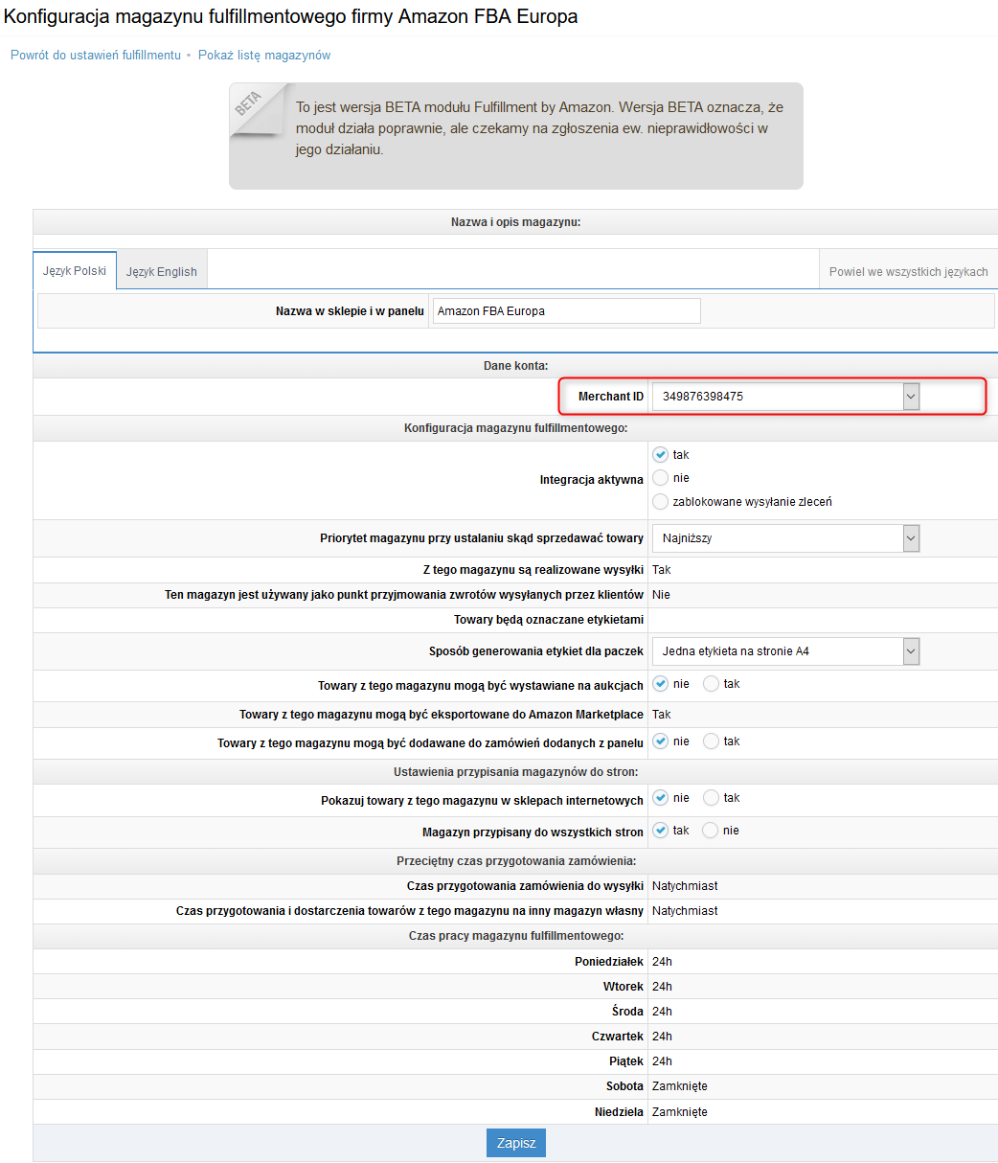Click 'Powiel we wszystkich językach'
The height and width of the screenshot is (1163, 998).
point(909,271)
